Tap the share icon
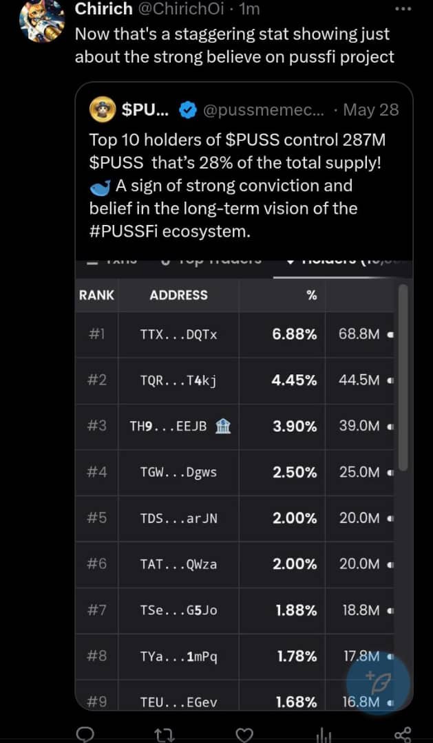Image resolution: width=433 pixels, height=743 pixels. (x=403, y=735)
